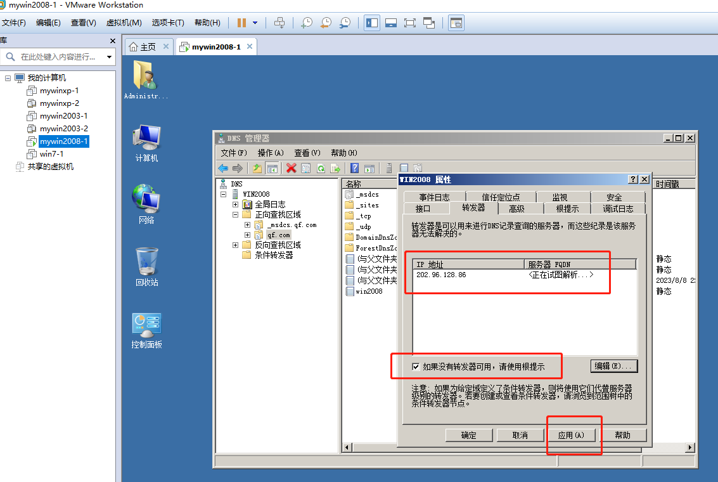Select win7-1 in library tree
Image resolution: width=718 pixels, height=482 pixels.
51,154
